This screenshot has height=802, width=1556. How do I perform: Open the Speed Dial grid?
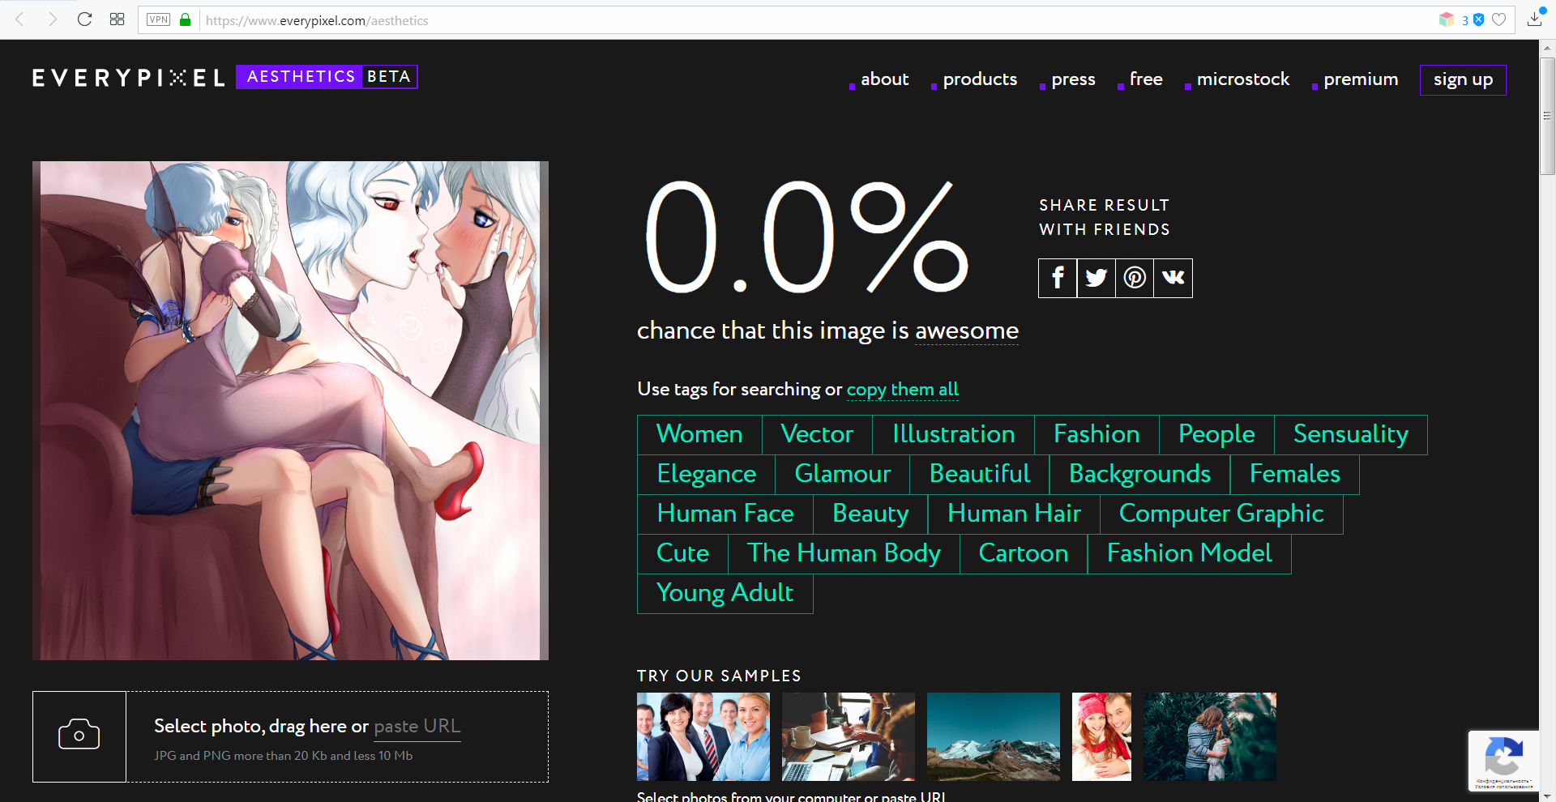click(117, 19)
